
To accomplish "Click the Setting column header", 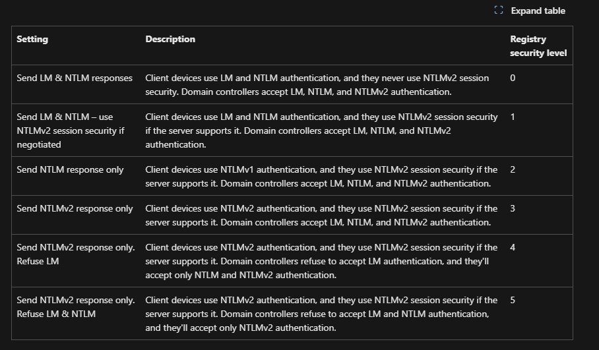I will pos(32,39).
